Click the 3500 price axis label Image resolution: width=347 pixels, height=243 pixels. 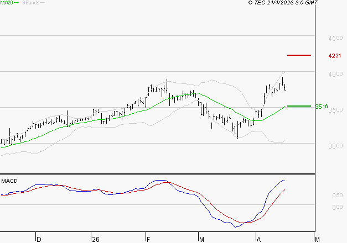[335, 110]
